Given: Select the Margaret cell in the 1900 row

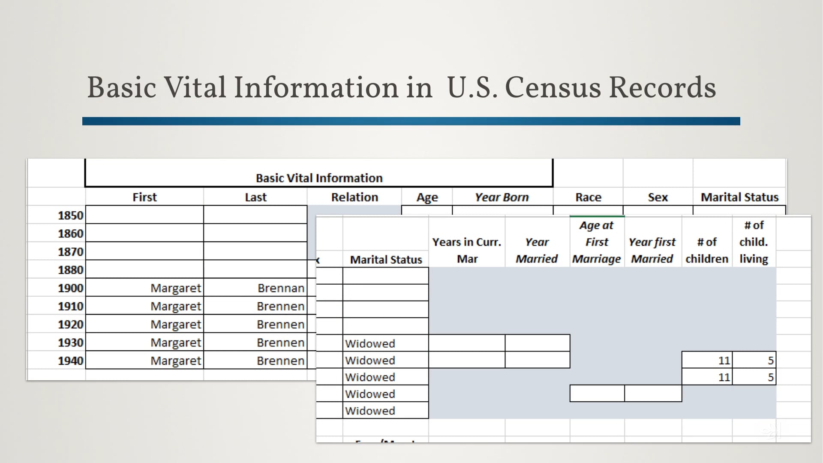Looking at the screenshot, I should coord(176,288).
